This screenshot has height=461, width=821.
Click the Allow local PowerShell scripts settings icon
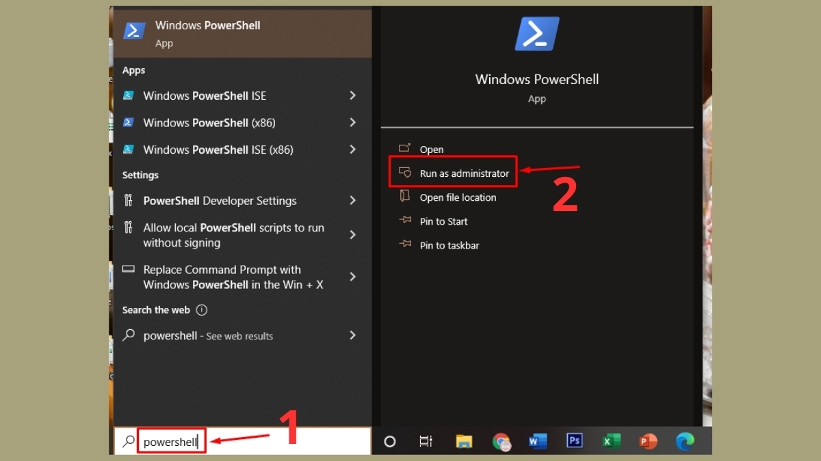pyautogui.click(x=128, y=227)
